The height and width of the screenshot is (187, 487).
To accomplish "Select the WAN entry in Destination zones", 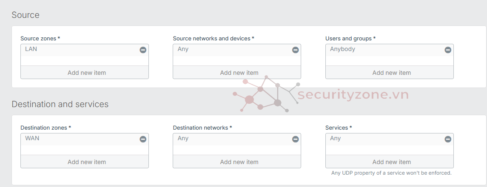I will point(32,139).
